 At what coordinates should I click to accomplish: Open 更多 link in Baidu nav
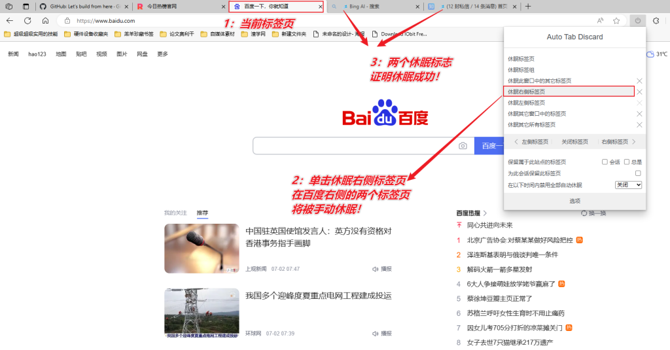162,54
